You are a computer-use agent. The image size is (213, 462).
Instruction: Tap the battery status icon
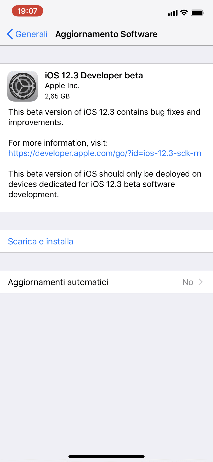pos(197,12)
